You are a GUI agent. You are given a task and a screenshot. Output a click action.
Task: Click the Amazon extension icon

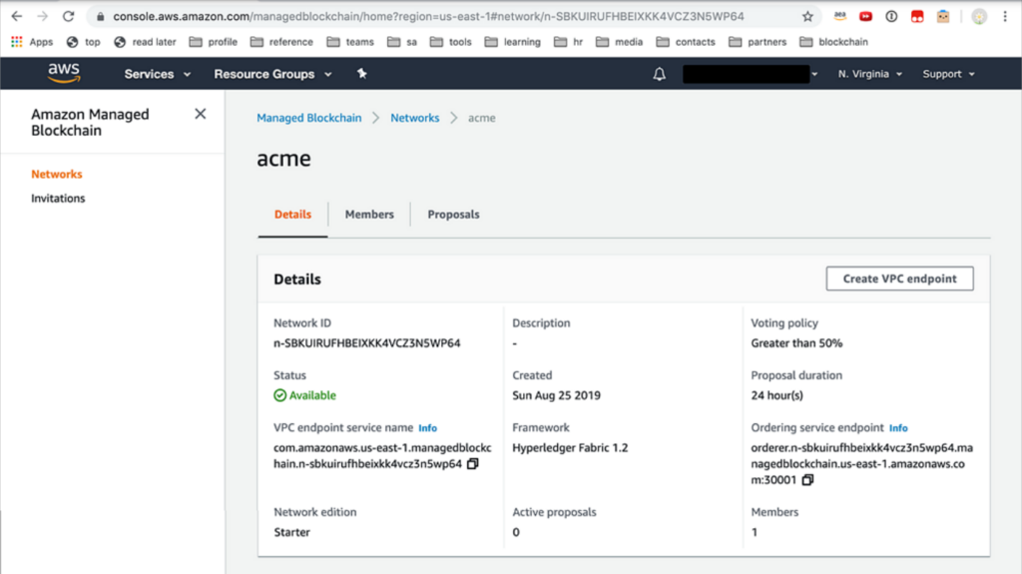(x=840, y=16)
